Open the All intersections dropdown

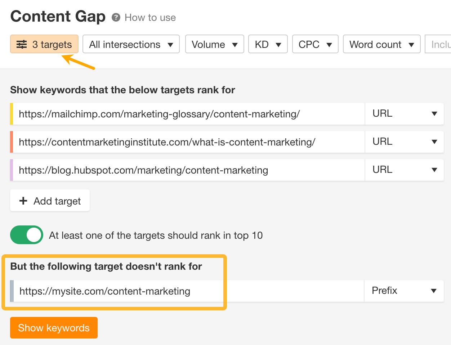(131, 44)
